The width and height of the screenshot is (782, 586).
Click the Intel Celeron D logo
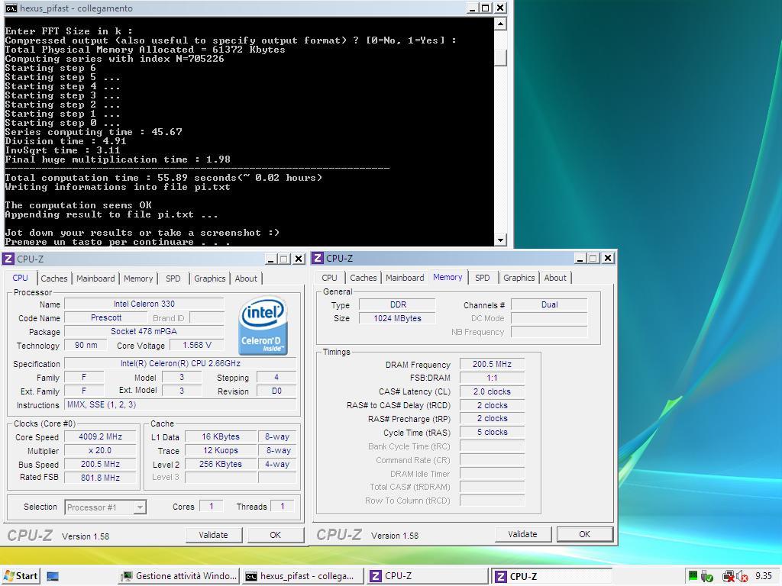263,326
